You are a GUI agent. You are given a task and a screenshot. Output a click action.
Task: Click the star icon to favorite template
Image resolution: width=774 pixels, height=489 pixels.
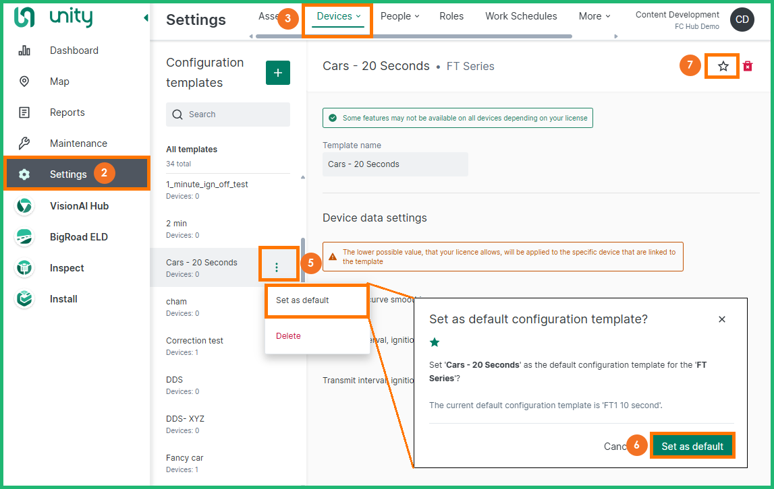click(x=723, y=66)
